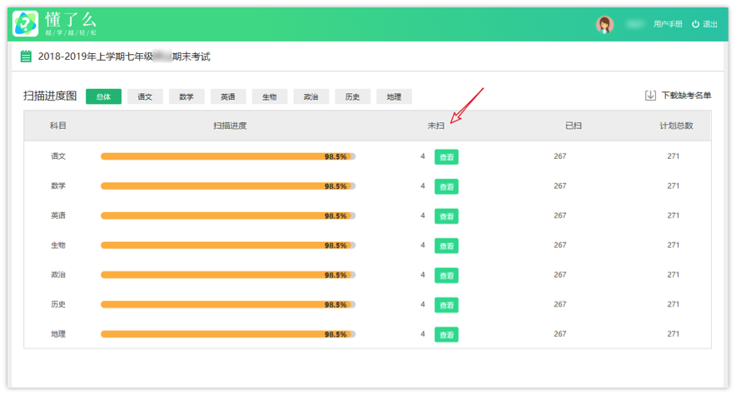Click the 数学 scan progress bar
Viewport: 736px width, 395px height.
[228, 186]
